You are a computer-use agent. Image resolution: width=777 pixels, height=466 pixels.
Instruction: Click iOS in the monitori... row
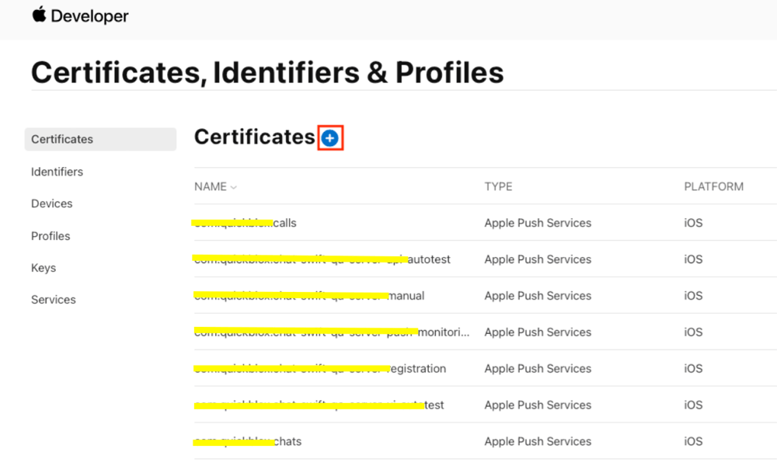pyautogui.click(x=693, y=332)
